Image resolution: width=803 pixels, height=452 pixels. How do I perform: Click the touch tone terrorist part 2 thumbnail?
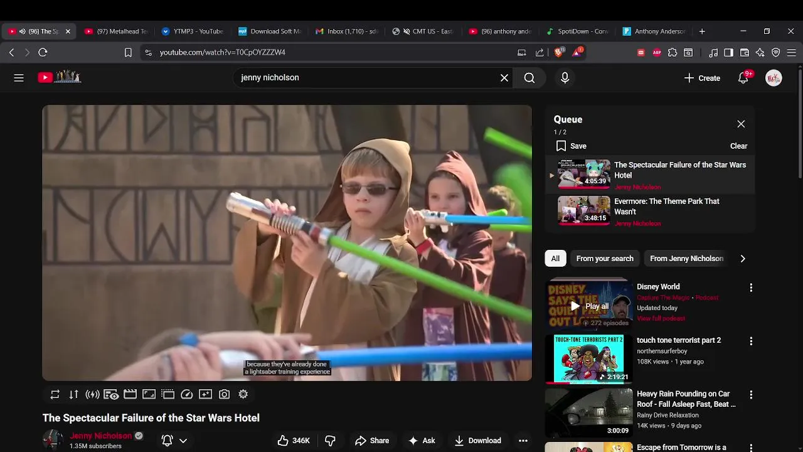click(x=588, y=358)
